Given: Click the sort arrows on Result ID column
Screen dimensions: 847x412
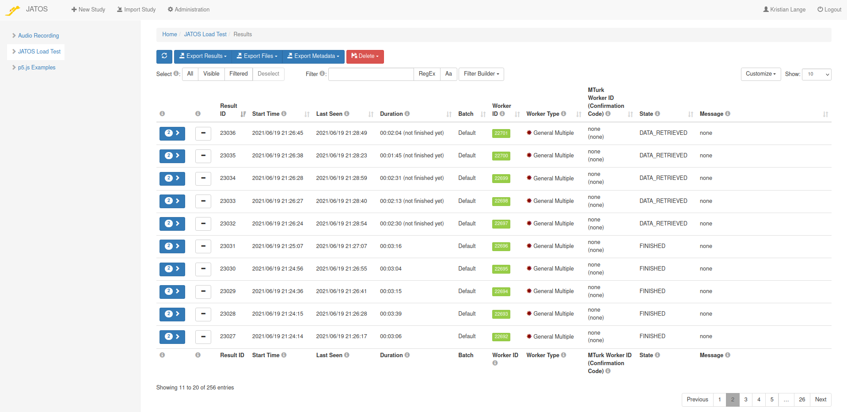Looking at the screenshot, I should [243, 114].
